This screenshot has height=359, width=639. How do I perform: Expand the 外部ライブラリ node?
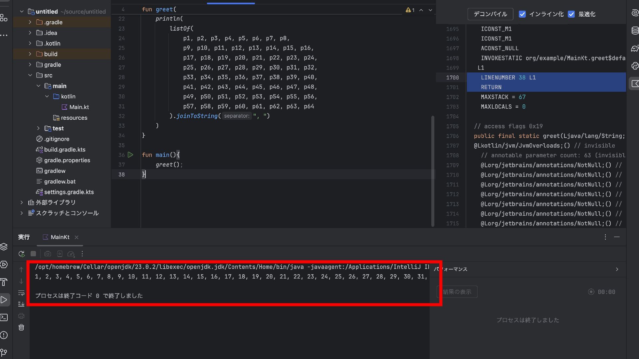[x=22, y=202]
